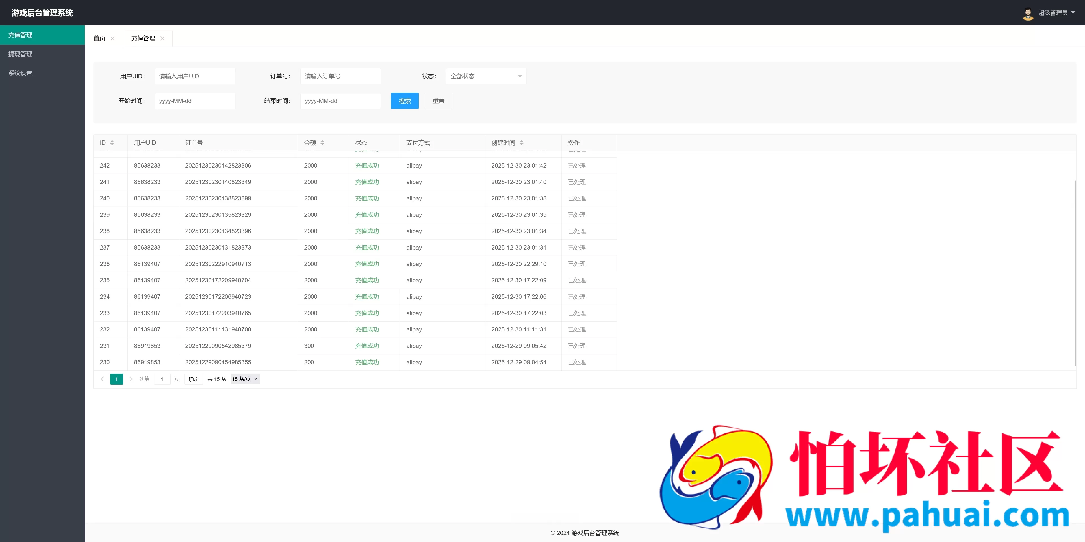This screenshot has width=1085, height=542.
Task: Sort the table by 金额 column
Action: pos(322,143)
